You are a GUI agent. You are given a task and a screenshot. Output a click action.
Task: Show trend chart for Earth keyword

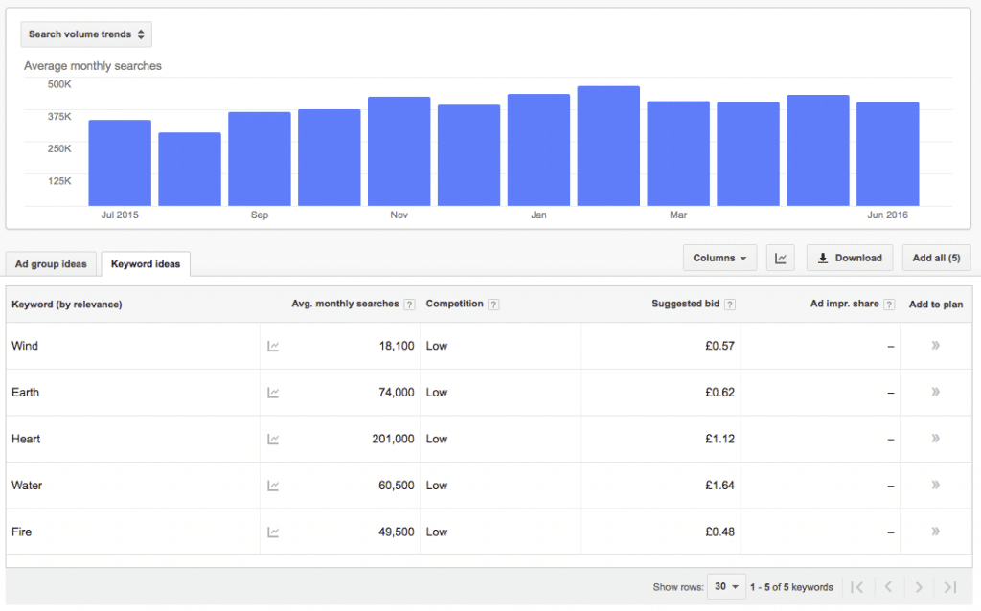click(x=273, y=393)
